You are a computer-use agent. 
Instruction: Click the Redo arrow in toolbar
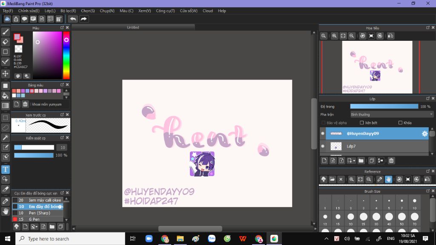pyautogui.click(x=84, y=19)
